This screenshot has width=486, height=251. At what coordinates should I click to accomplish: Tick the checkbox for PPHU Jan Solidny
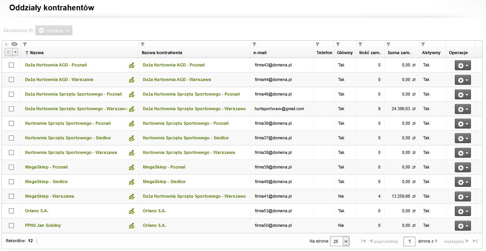[12, 226]
